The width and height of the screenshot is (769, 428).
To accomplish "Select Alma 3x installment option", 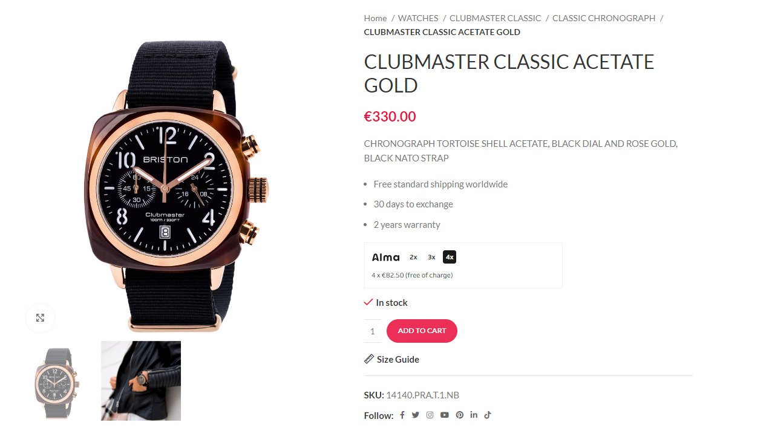I will (431, 257).
